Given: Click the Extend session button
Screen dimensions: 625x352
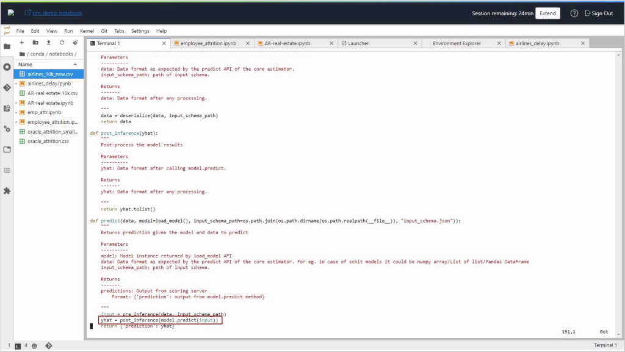Looking at the screenshot, I should pyautogui.click(x=547, y=12).
